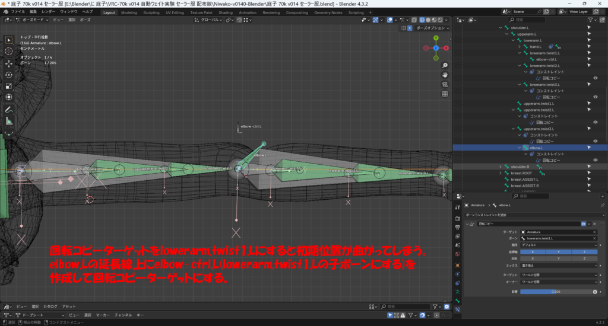The height and width of the screenshot is (326, 608).
Task: Select the Move tool in the left toolbar
Action: 9,63
